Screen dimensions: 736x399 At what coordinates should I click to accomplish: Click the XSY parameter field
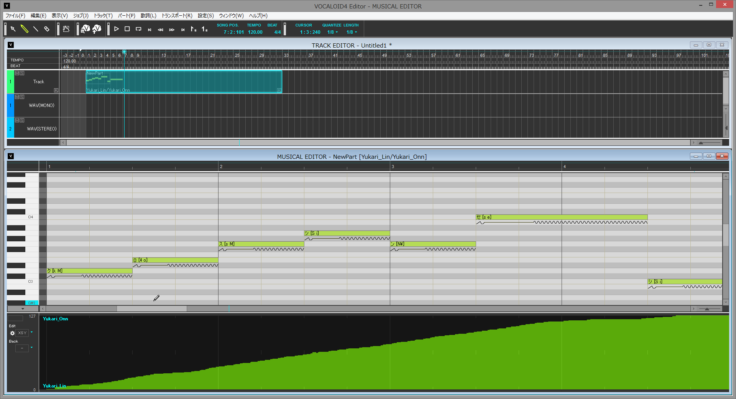[x=22, y=333]
